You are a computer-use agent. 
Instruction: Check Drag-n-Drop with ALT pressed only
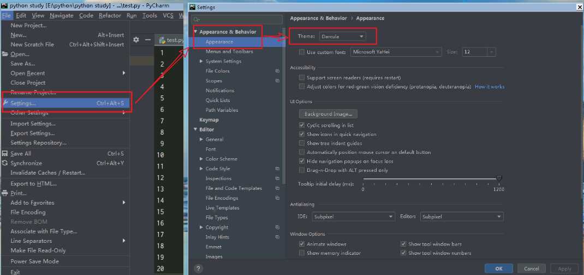[x=302, y=170]
